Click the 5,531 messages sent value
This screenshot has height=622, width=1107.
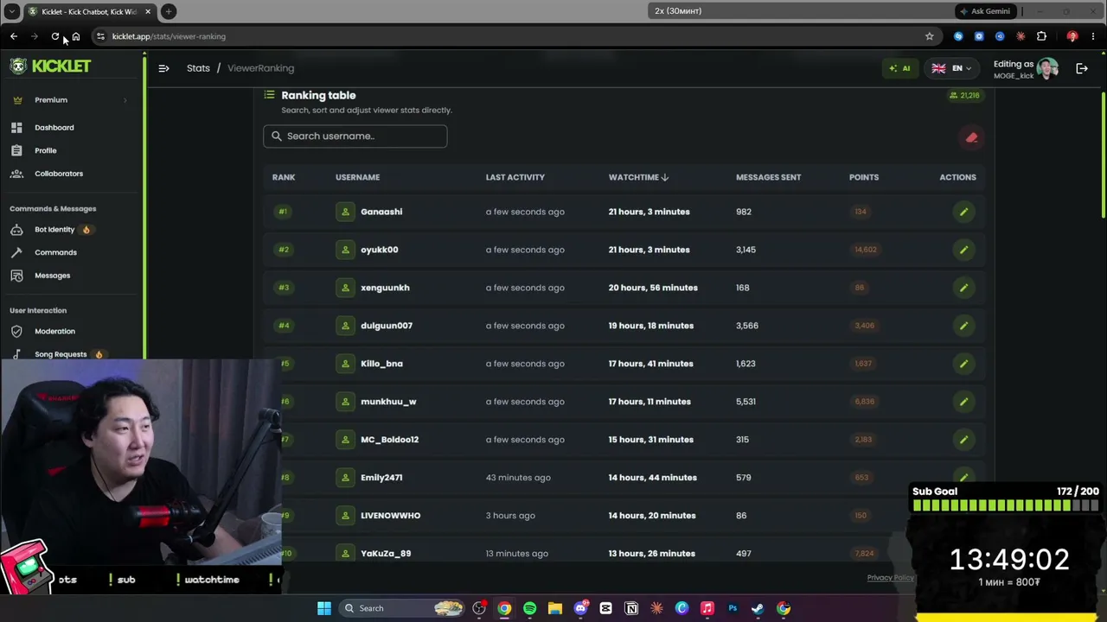[x=745, y=402]
